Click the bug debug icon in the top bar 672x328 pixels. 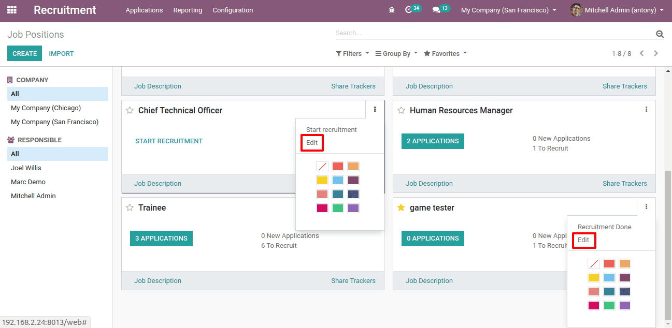(392, 10)
